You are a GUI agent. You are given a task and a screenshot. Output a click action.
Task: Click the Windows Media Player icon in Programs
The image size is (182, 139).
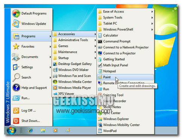(55, 88)
